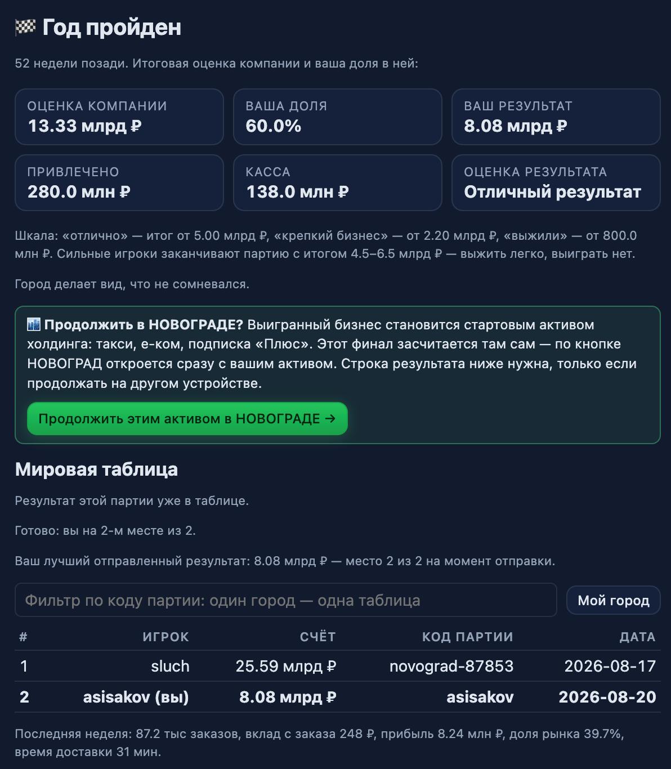Click the «Код партии» column header
This screenshot has width=671, height=769.
pyautogui.click(x=468, y=637)
